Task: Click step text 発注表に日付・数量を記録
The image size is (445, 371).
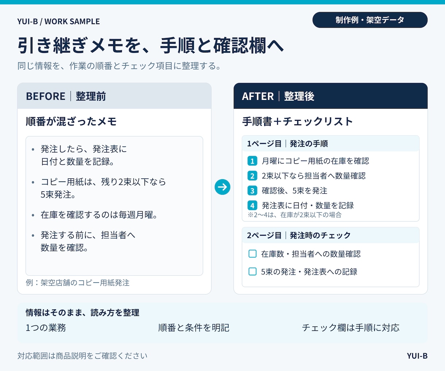Action: 307,205
